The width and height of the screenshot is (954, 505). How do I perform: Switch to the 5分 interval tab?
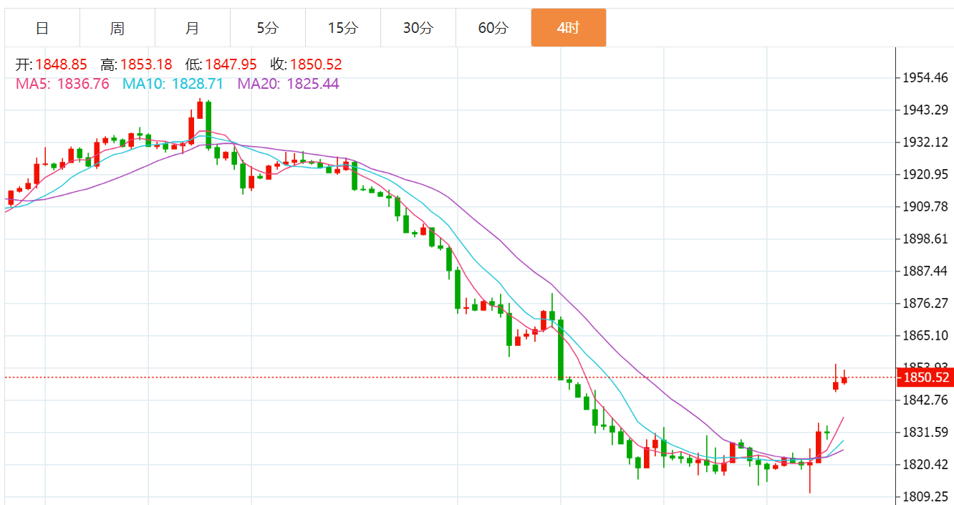point(268,28)
